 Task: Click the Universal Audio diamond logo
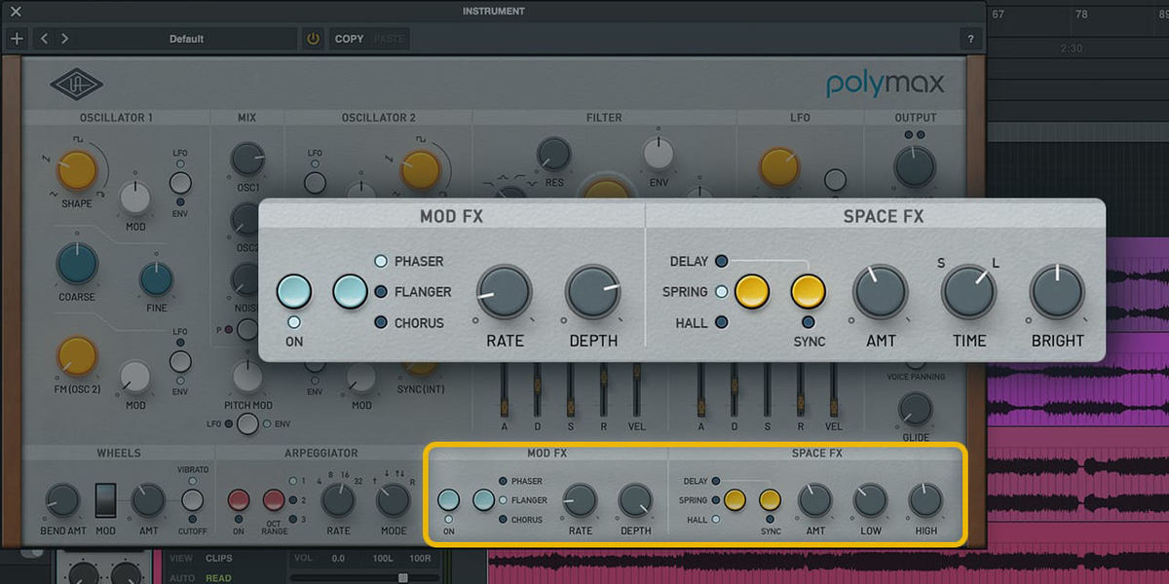[x=76, y=87]
